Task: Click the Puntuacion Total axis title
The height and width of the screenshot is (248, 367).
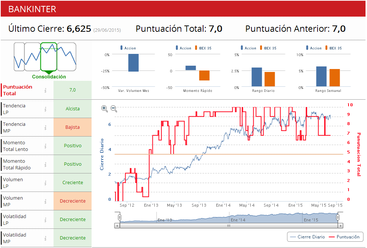Action: pos(359,154)
